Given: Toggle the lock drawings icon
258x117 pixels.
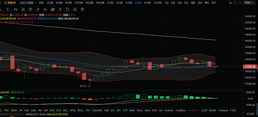Looking at the screenshot, I should pos(60,9).
